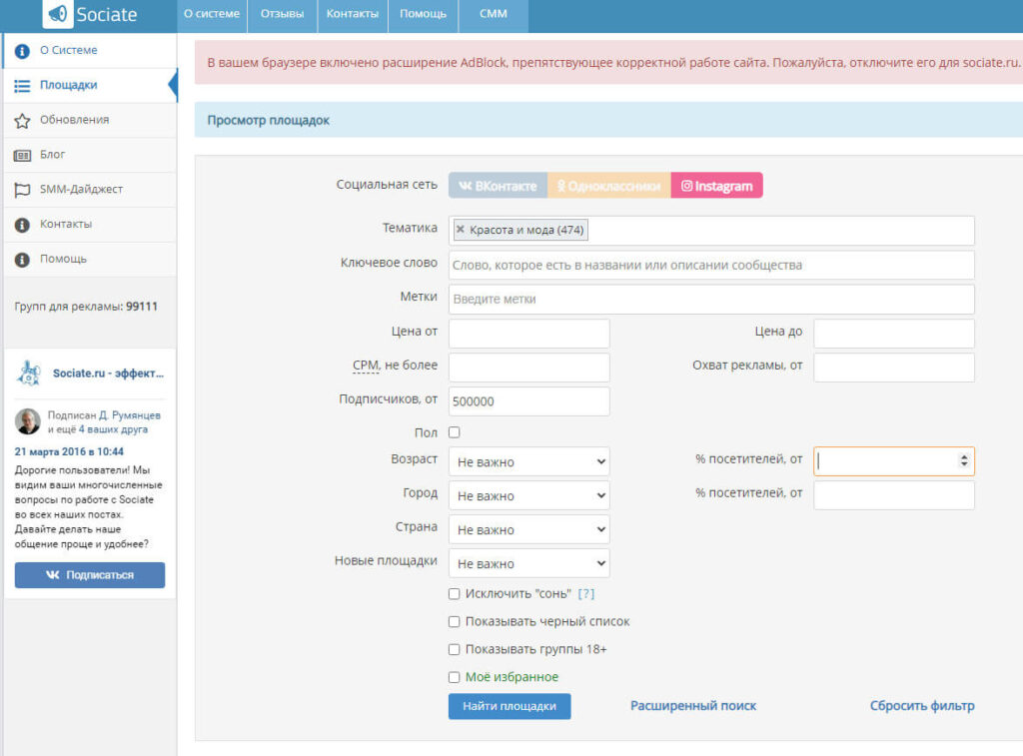Click the Sociate.ru widget group avatar
This screenshot has height=756, width=1023.
coord(28,374)
